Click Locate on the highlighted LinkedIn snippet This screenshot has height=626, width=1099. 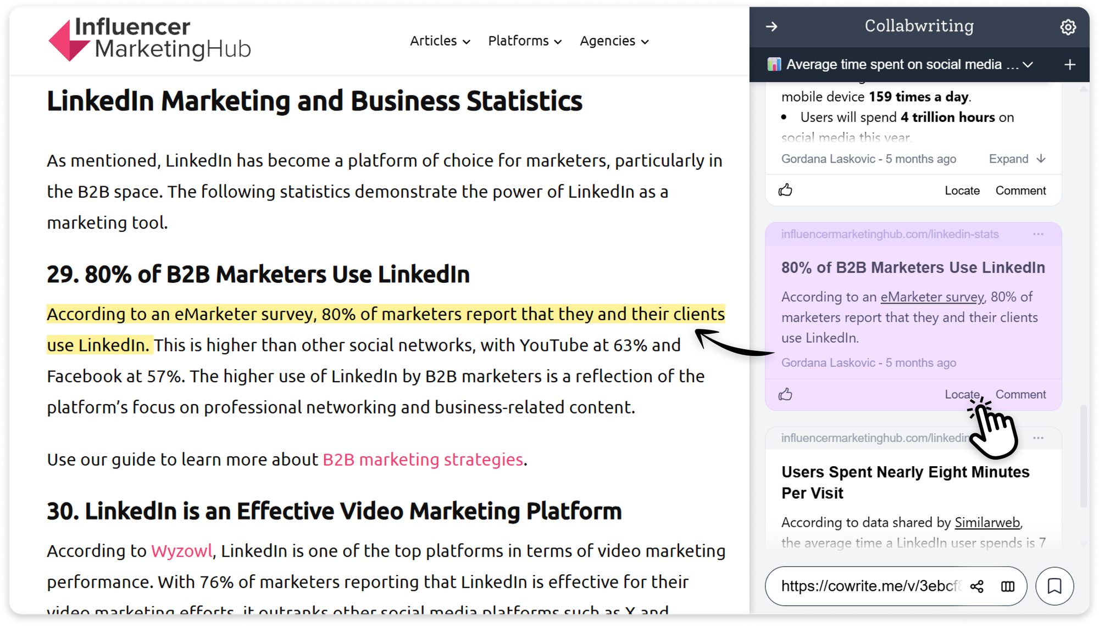(962, 394)
